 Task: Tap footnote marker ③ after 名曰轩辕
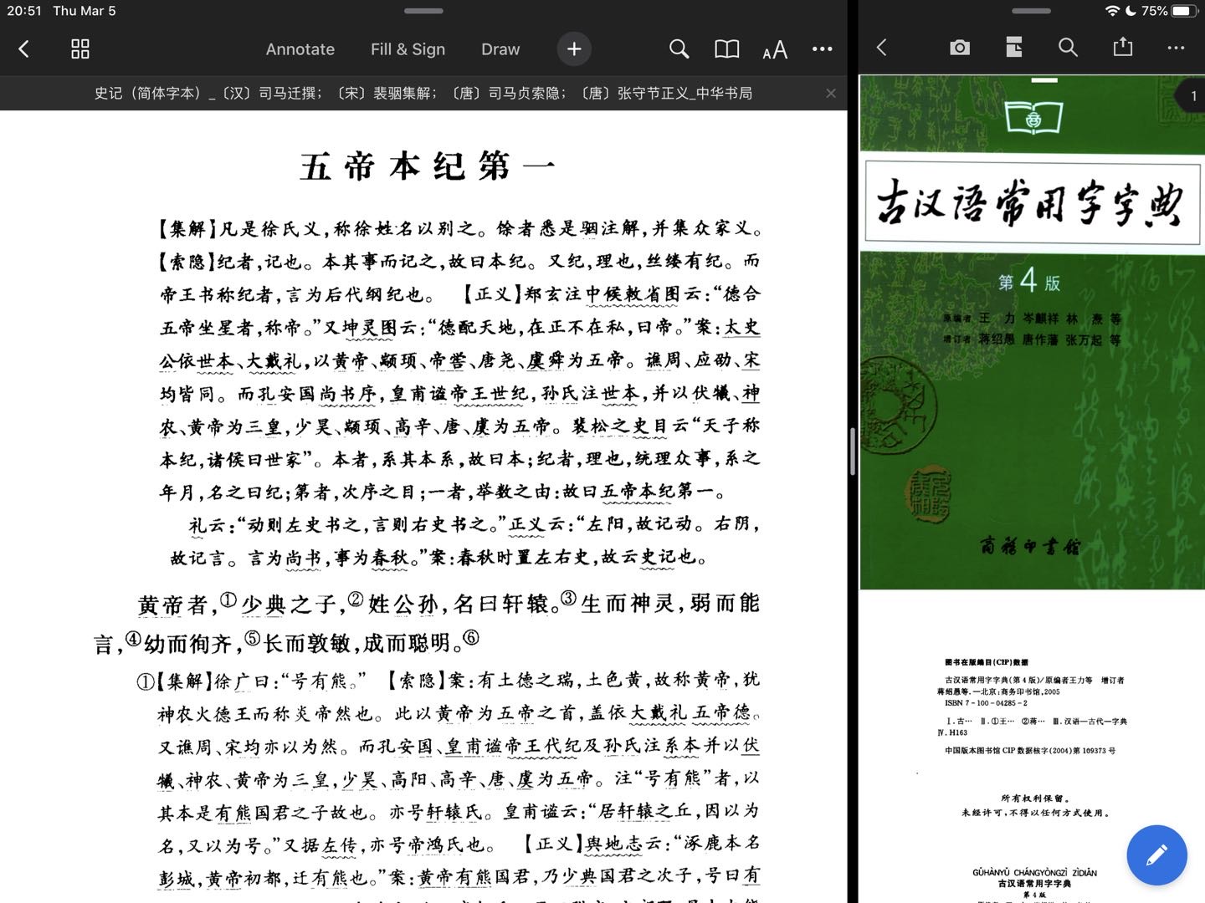(x=568, y=598)
